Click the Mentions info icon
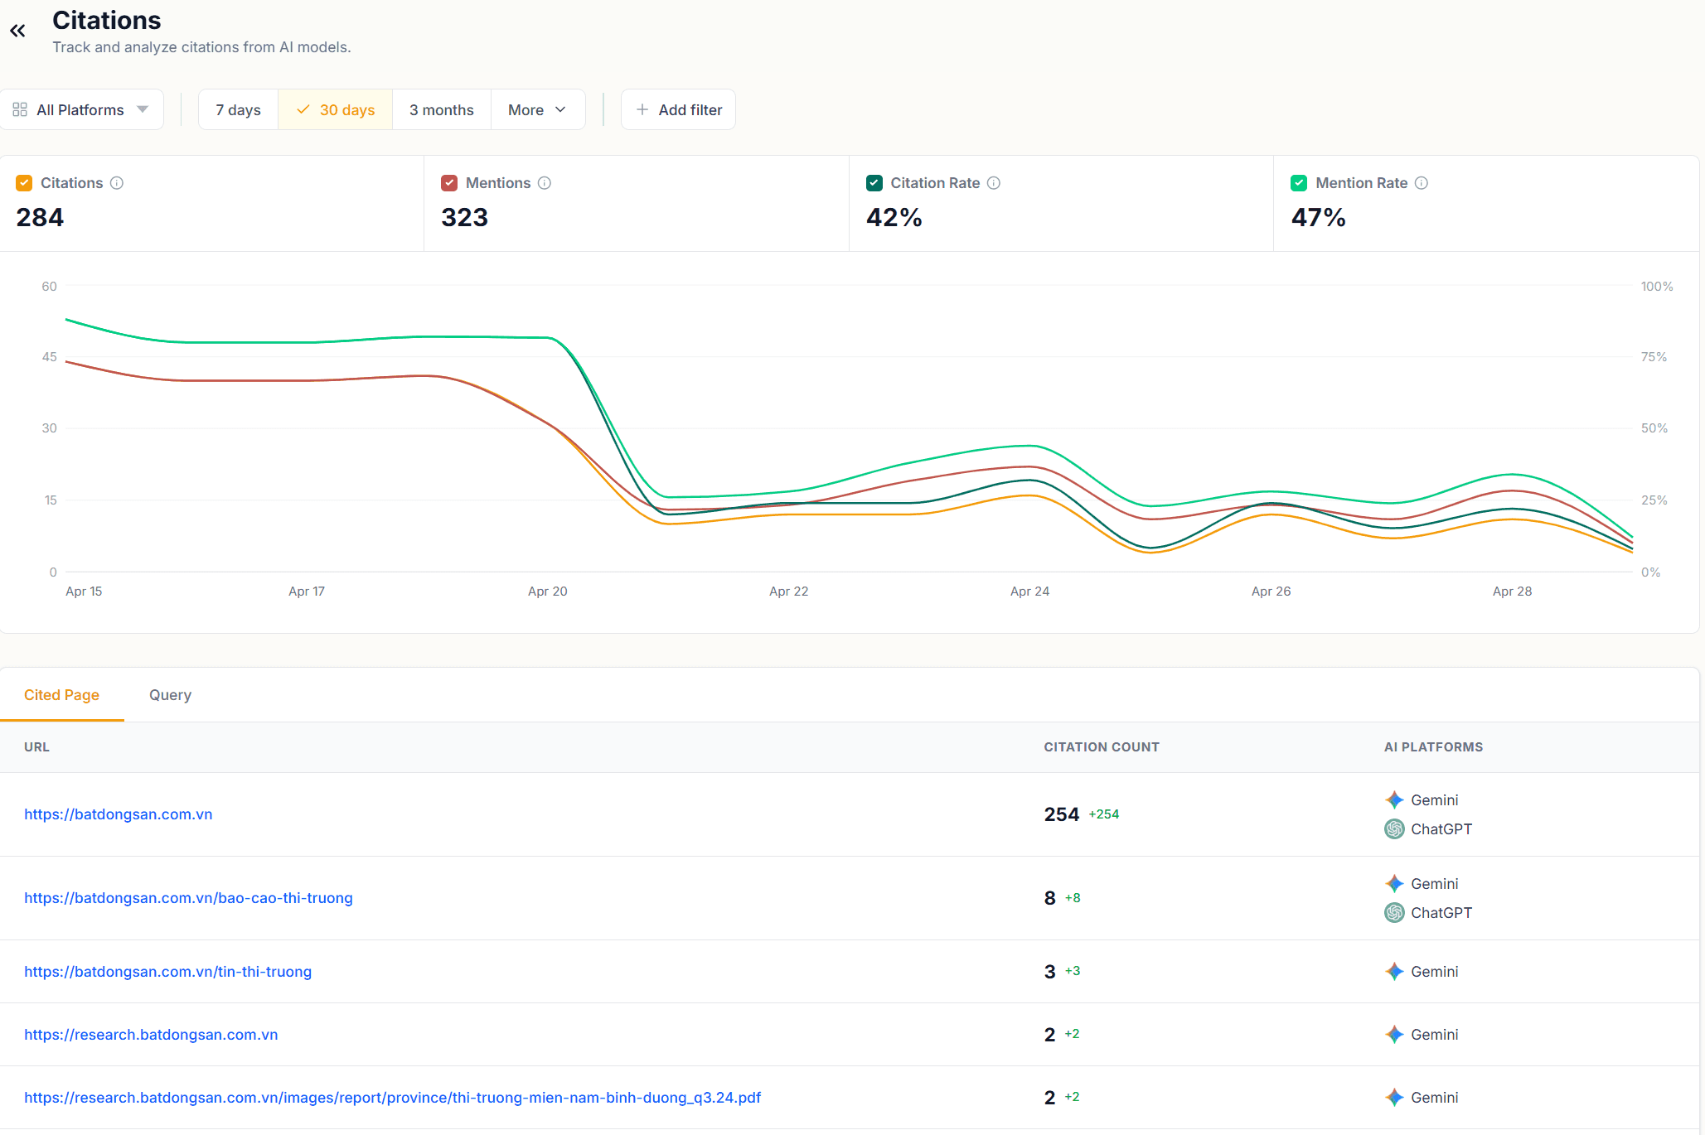1705x1135 pixels. [545, 183]
